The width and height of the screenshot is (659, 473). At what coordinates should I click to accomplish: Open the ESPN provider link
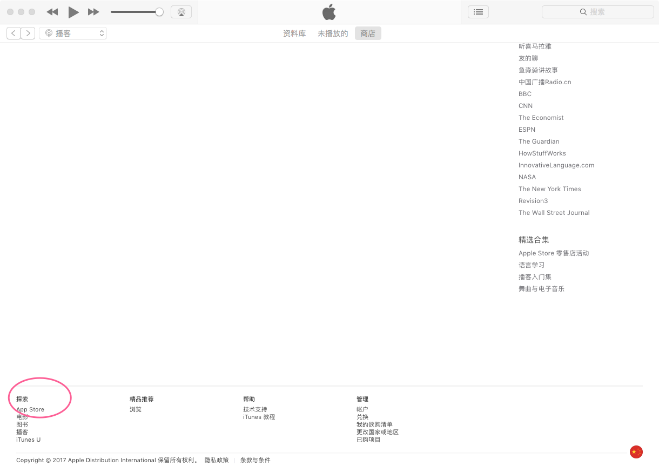[x=527, y=130]
